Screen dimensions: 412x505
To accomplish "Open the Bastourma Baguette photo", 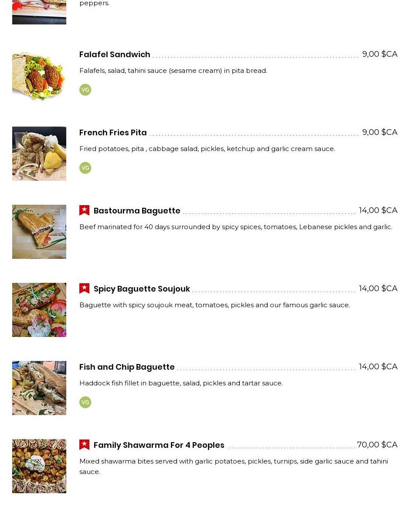I will pyautogui.click(x=39, y=232).
